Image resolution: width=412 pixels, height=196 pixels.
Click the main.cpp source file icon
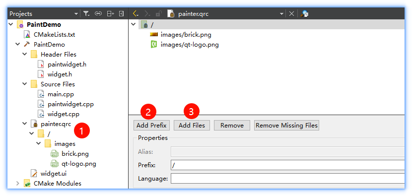[41, 94]
